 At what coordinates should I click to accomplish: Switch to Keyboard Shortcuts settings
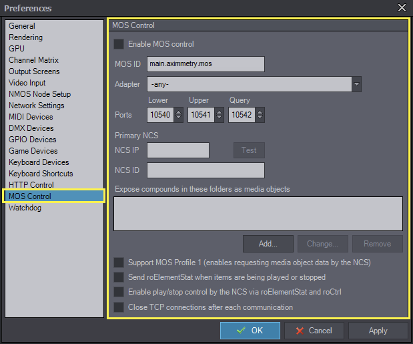pos(41,174)
